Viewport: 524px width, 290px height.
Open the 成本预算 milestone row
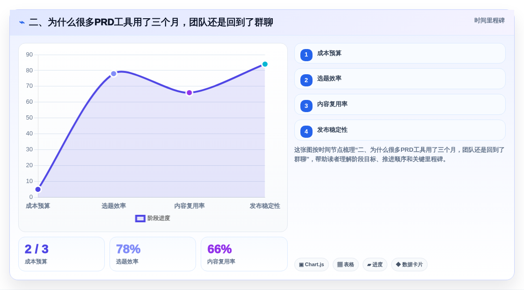400,53
